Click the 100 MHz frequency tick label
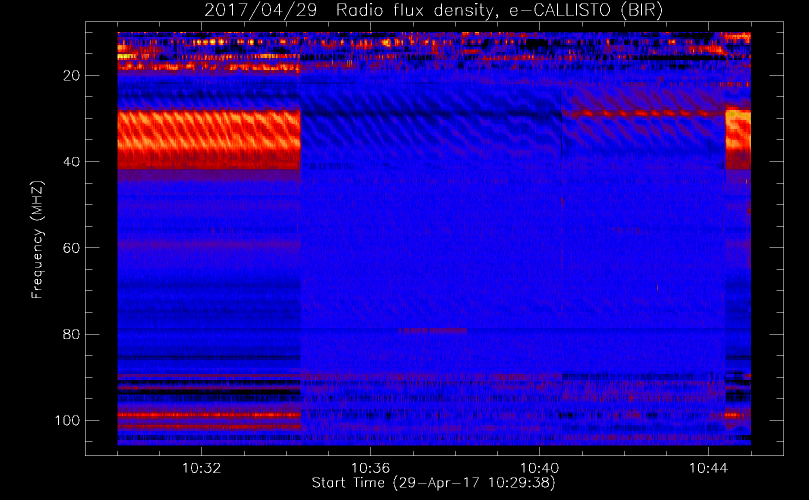 coord(67,420)
